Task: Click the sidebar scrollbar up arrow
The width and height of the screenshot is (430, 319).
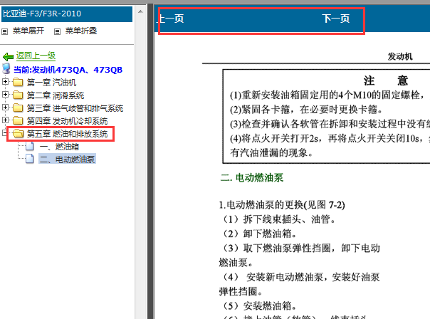Action: pos(140,11)
